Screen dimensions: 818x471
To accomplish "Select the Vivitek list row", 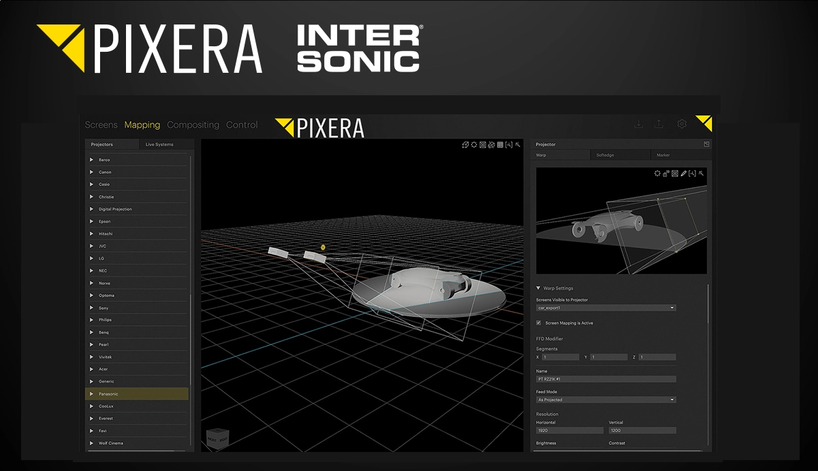I will (136, 357).
